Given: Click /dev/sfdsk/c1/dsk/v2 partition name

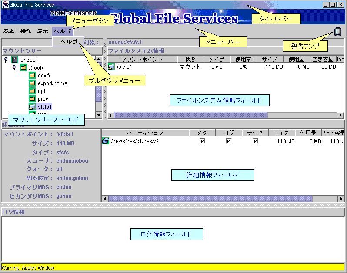Looking at the screenshot, I should pos(135,141).
